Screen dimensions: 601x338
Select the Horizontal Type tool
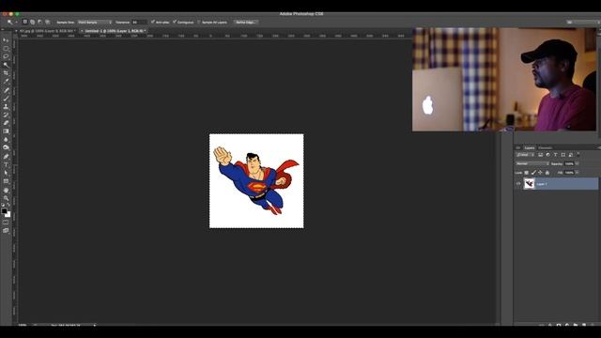click(6, 165)
